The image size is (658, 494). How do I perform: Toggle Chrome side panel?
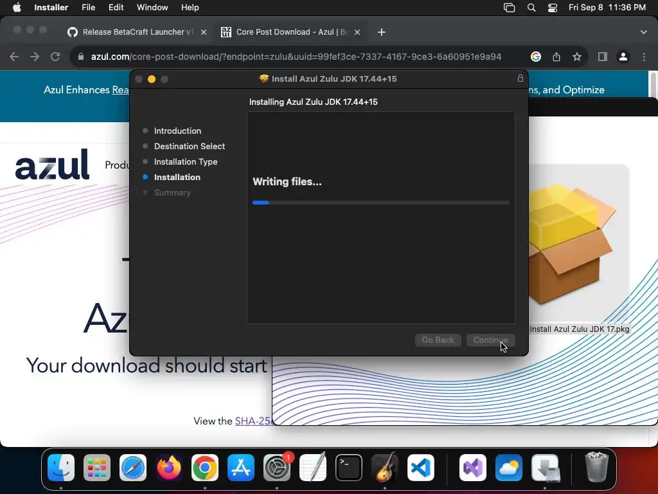[603, 57]
